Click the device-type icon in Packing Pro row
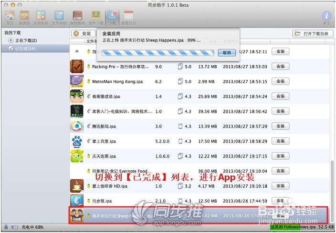Screen dimensions: 336x233 coord(180,67)
